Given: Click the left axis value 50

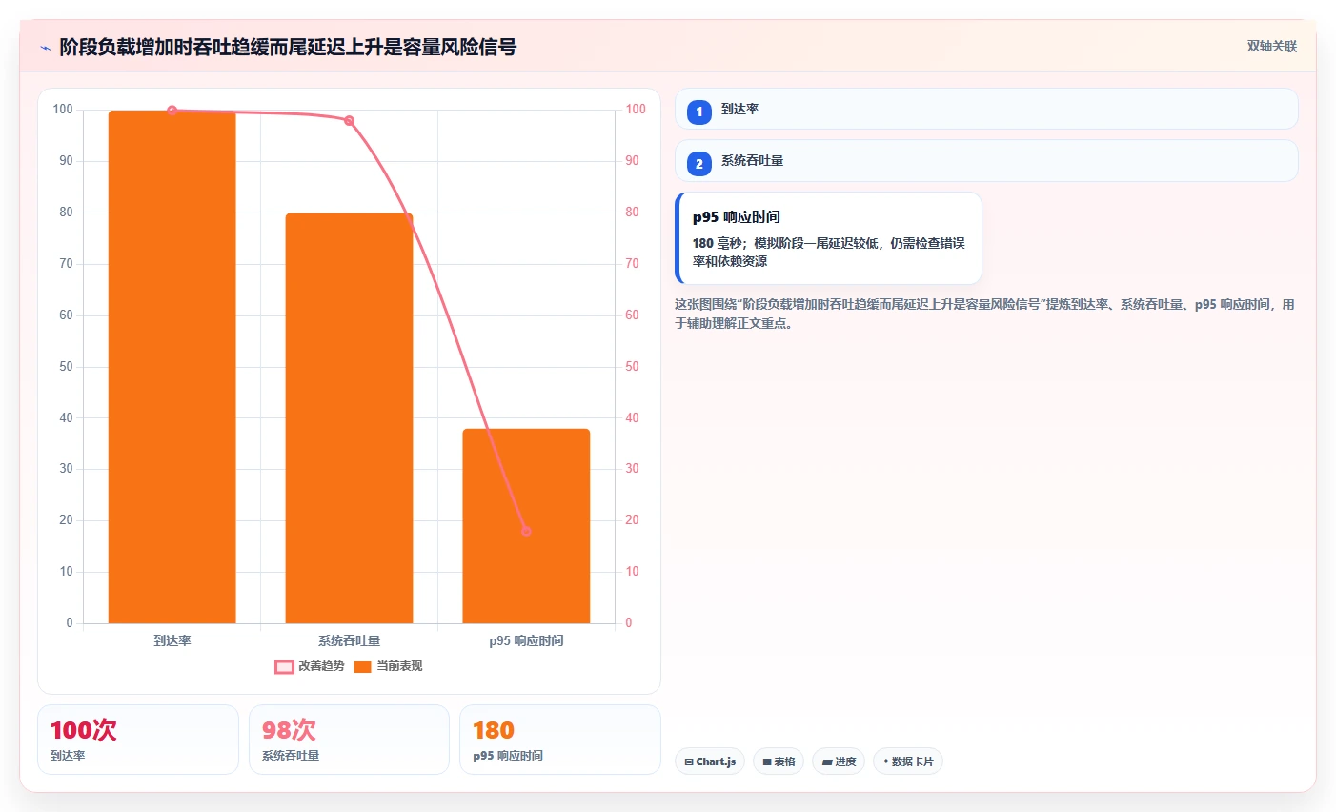Looking at the screenshot, I should (x=66, y=366).
